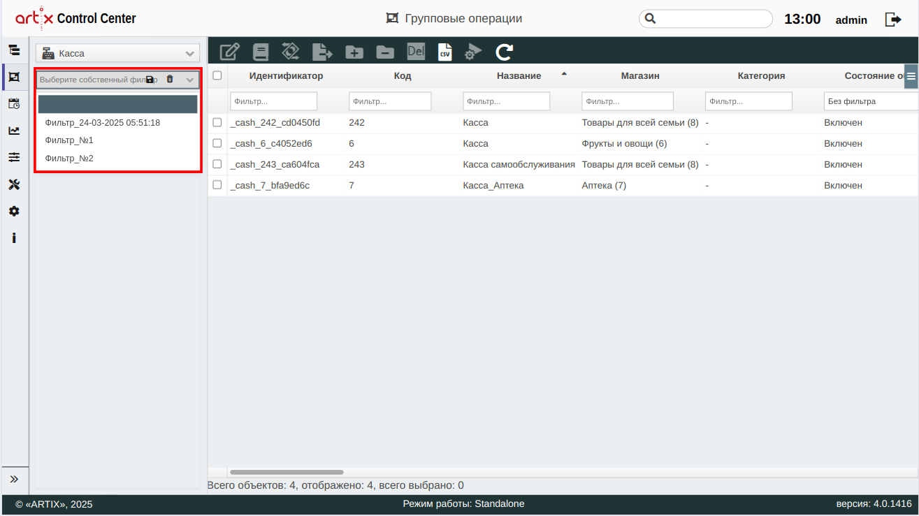The image size is (919, 516).
Task: Click the folder-plus toolbar icon
Action: pyautogui.click(x=354, y=52)
